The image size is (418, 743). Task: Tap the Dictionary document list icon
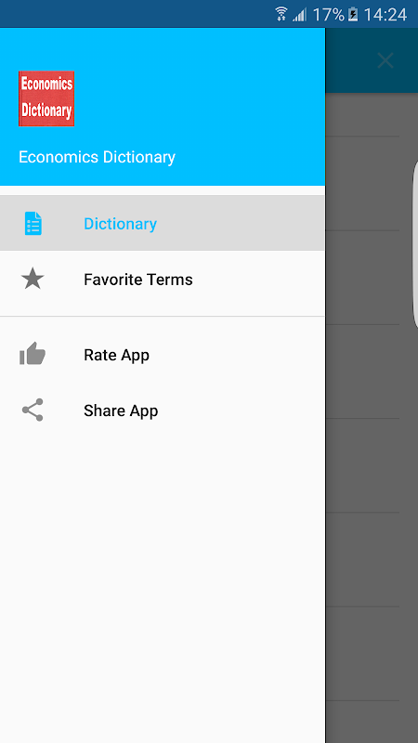tap(33, 223)
